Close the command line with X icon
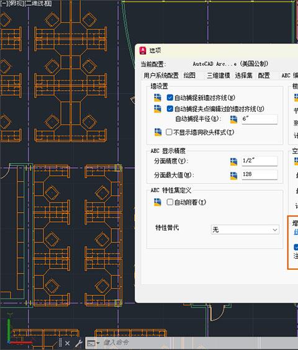This screenshot has height=350, width=298. pyautogui.click(x=67, y=343)
